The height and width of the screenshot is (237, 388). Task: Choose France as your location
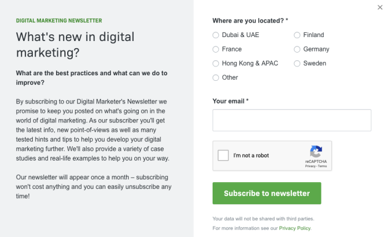pyautogui.click(x=216, y=49)
